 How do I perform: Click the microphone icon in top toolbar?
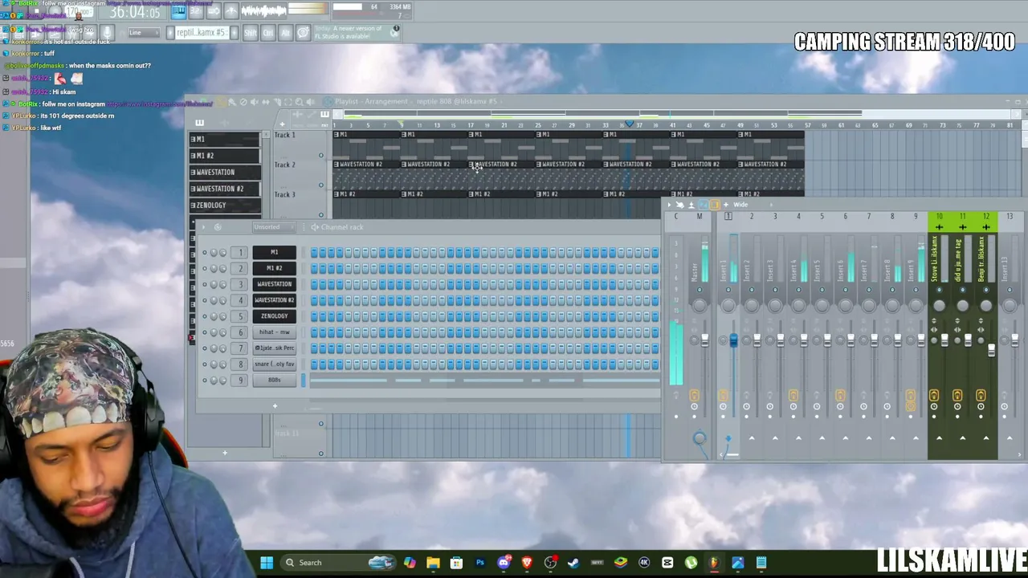click(x=107, y=32)
